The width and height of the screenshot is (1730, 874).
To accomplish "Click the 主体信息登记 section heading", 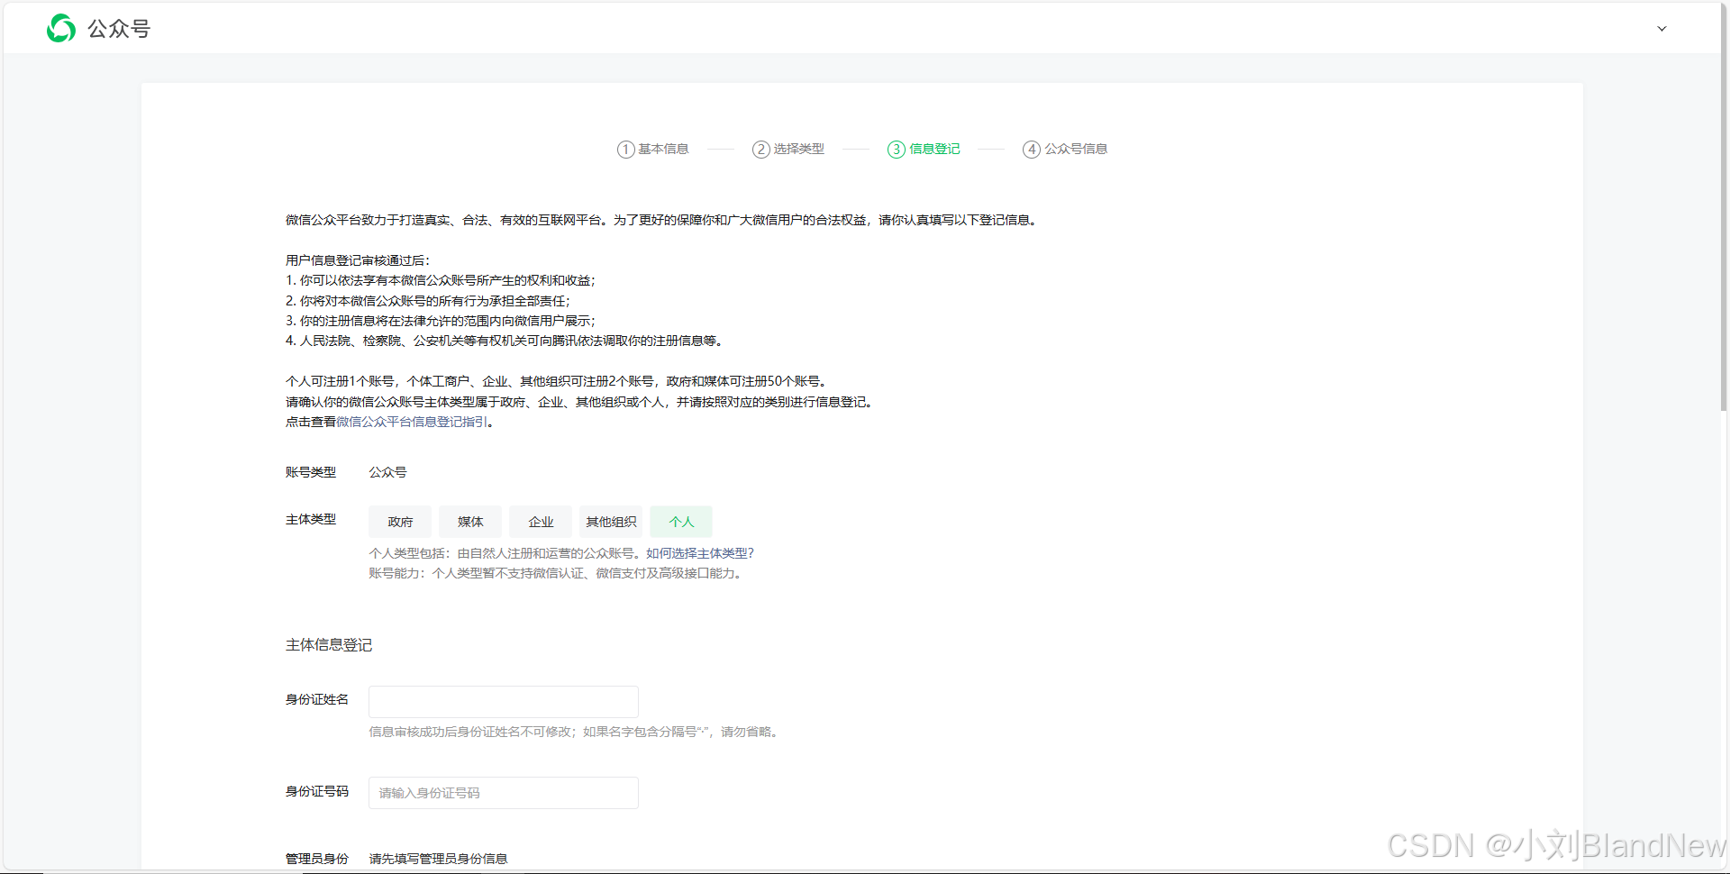I will pyautogui.click(x=329, y=645).
